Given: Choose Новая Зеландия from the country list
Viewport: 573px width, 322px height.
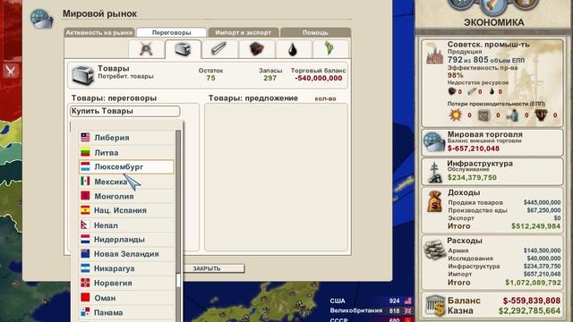Looking at the screenshot, I should pos(126,254).
